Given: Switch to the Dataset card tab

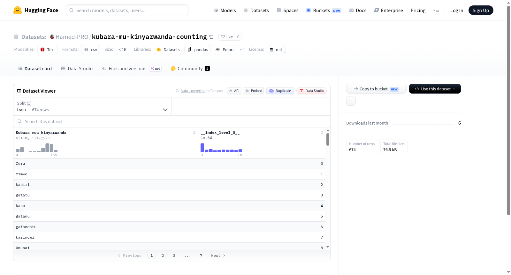Looking at the screenshot, I should [x=34, y=68].
